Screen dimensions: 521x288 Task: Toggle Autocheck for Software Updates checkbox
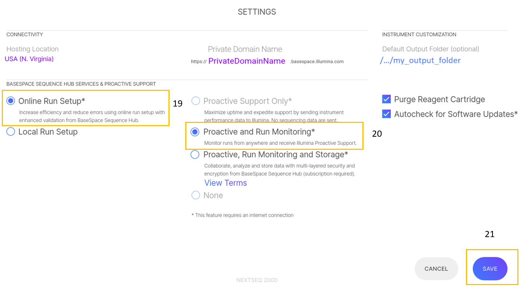click(x=386, y=114)
